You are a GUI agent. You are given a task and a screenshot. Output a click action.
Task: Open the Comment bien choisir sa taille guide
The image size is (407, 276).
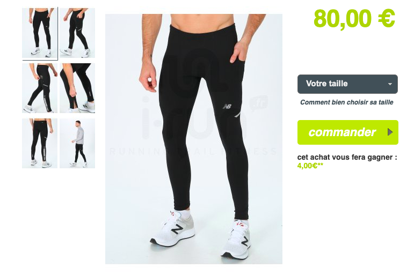click(x=346, y=102)
